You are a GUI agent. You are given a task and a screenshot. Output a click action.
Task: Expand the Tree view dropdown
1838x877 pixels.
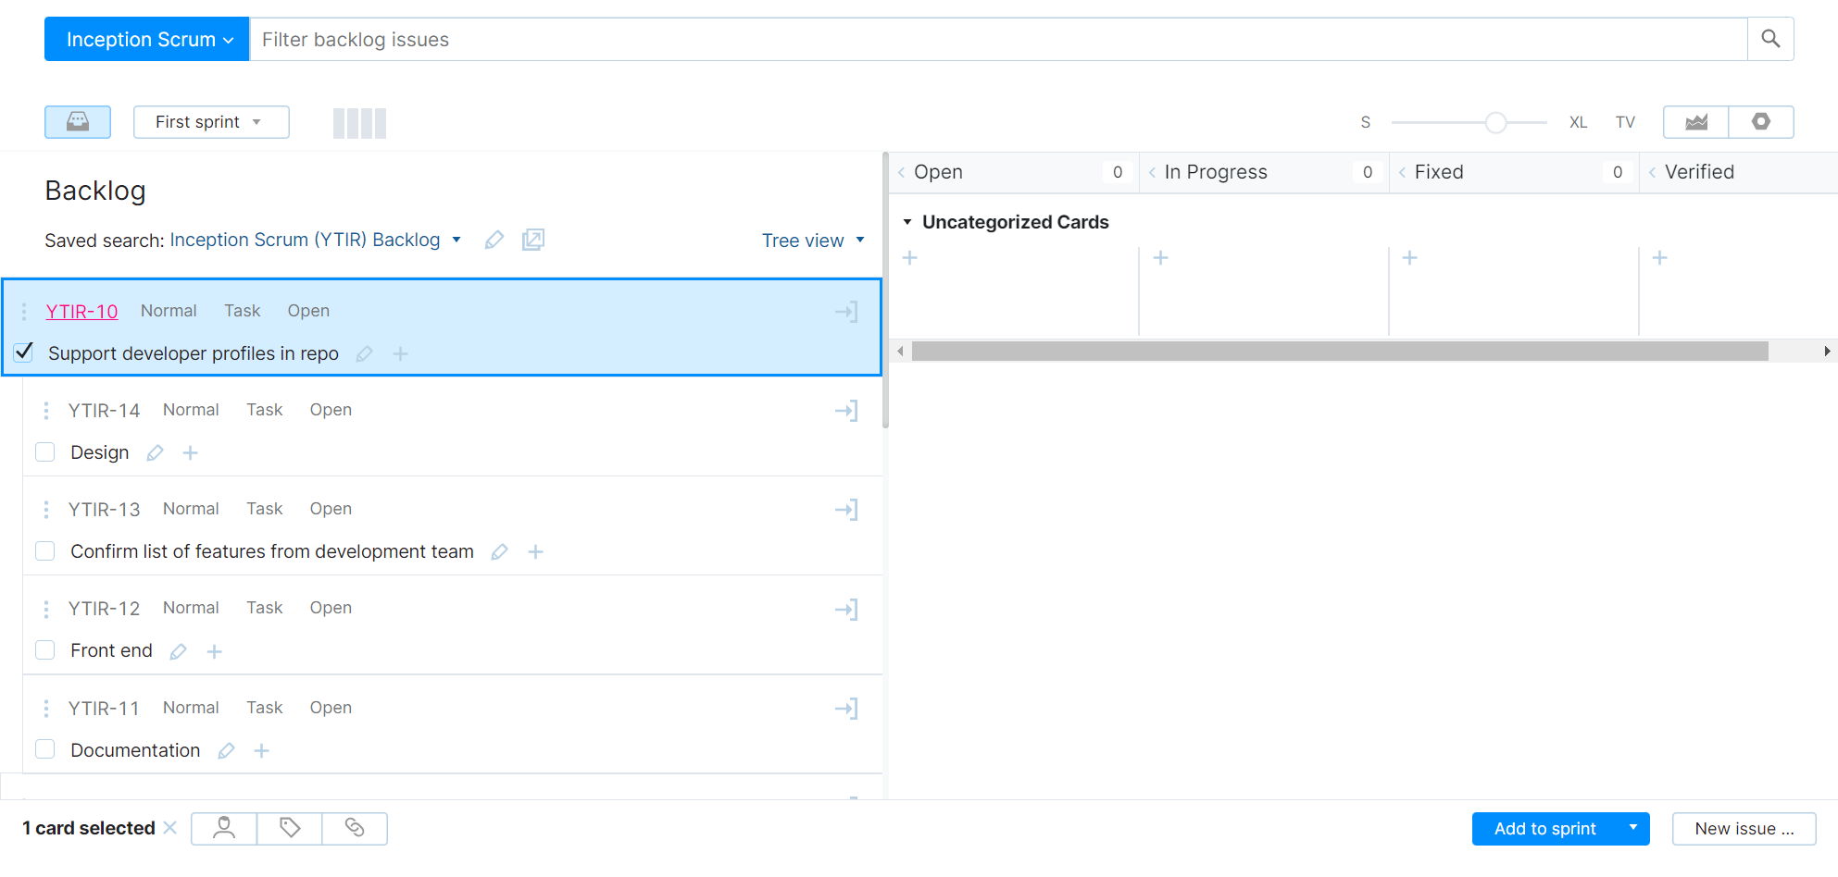click(x=812, y=241)
